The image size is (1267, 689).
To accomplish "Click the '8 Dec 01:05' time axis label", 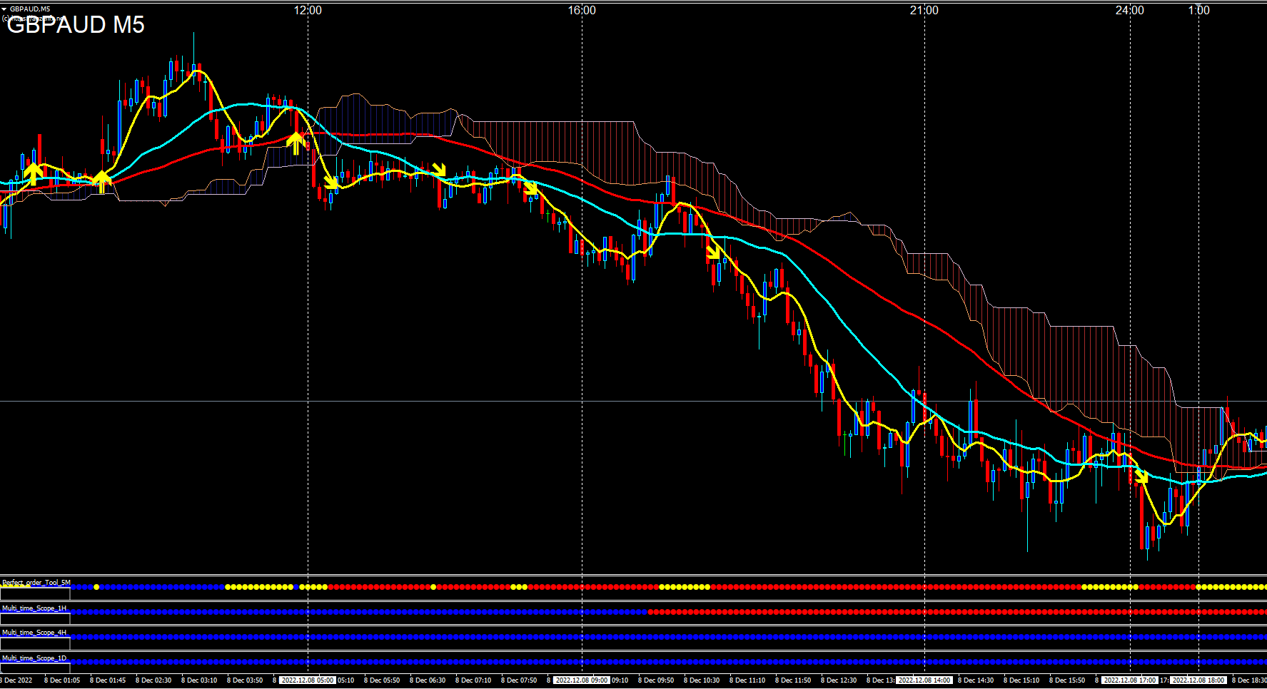I will click(62, 680).
